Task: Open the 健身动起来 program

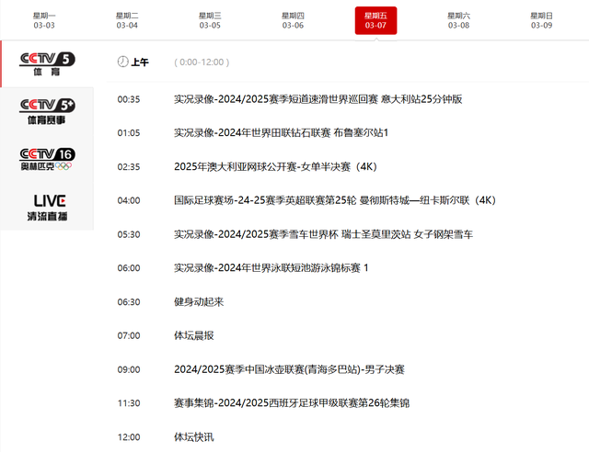Action: coord(199,302)
